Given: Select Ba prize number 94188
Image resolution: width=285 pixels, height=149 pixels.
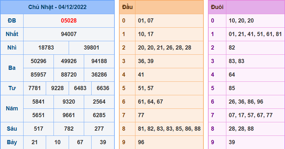Looking at the screenshot, I should [99, 61].
